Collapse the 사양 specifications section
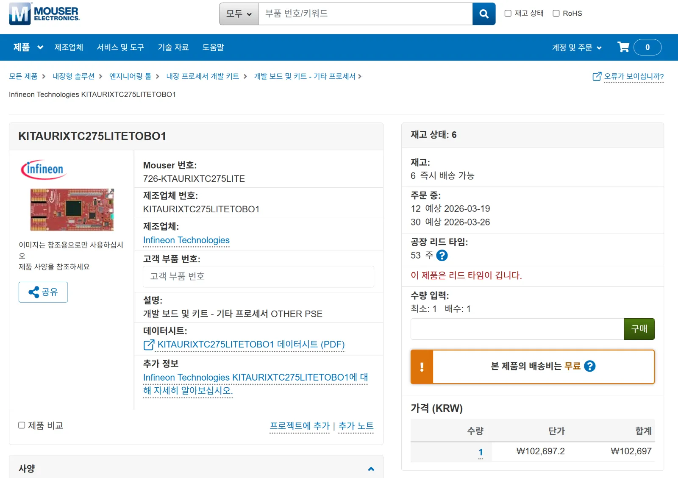The width and height of the screenshot is (678, 478). (x=371, y=469)
